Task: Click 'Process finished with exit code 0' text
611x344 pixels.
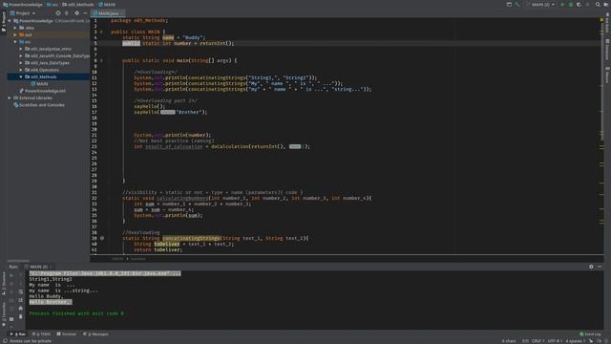Action: (x=76, y=313)
